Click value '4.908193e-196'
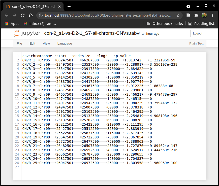 (x=164, y=116)
